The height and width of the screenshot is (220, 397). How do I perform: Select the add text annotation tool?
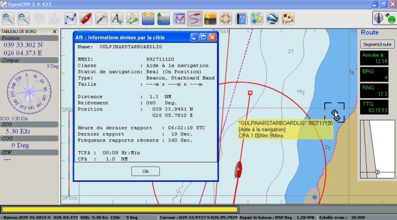(x=117, y=18)
